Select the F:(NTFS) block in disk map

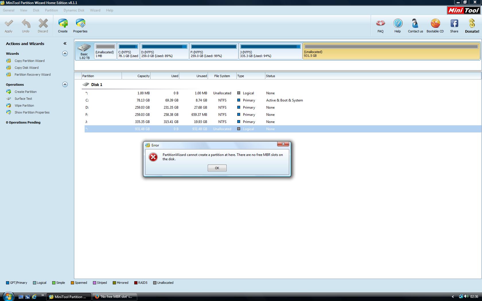214,51
